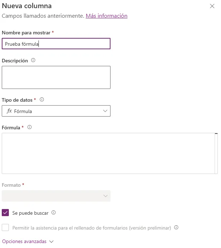This screenshot has height=248, width=221.
Task: Open the Más información link
Action: [107, 16]
